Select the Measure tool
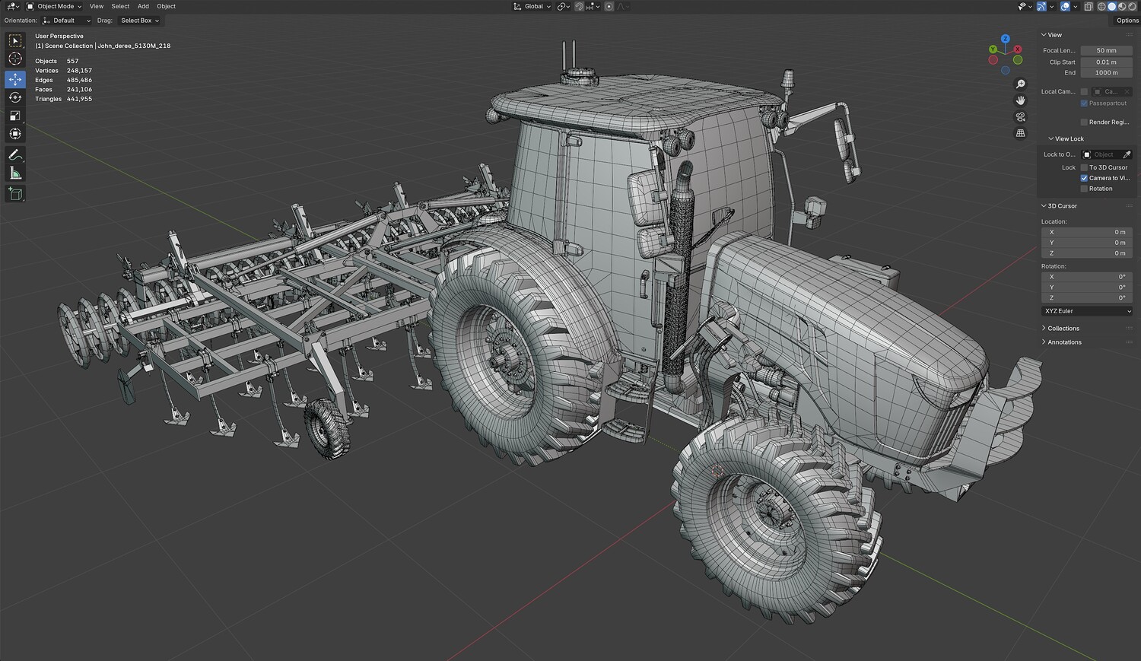The height and width of the screenshot is (661, 1141). click(15, 173)
